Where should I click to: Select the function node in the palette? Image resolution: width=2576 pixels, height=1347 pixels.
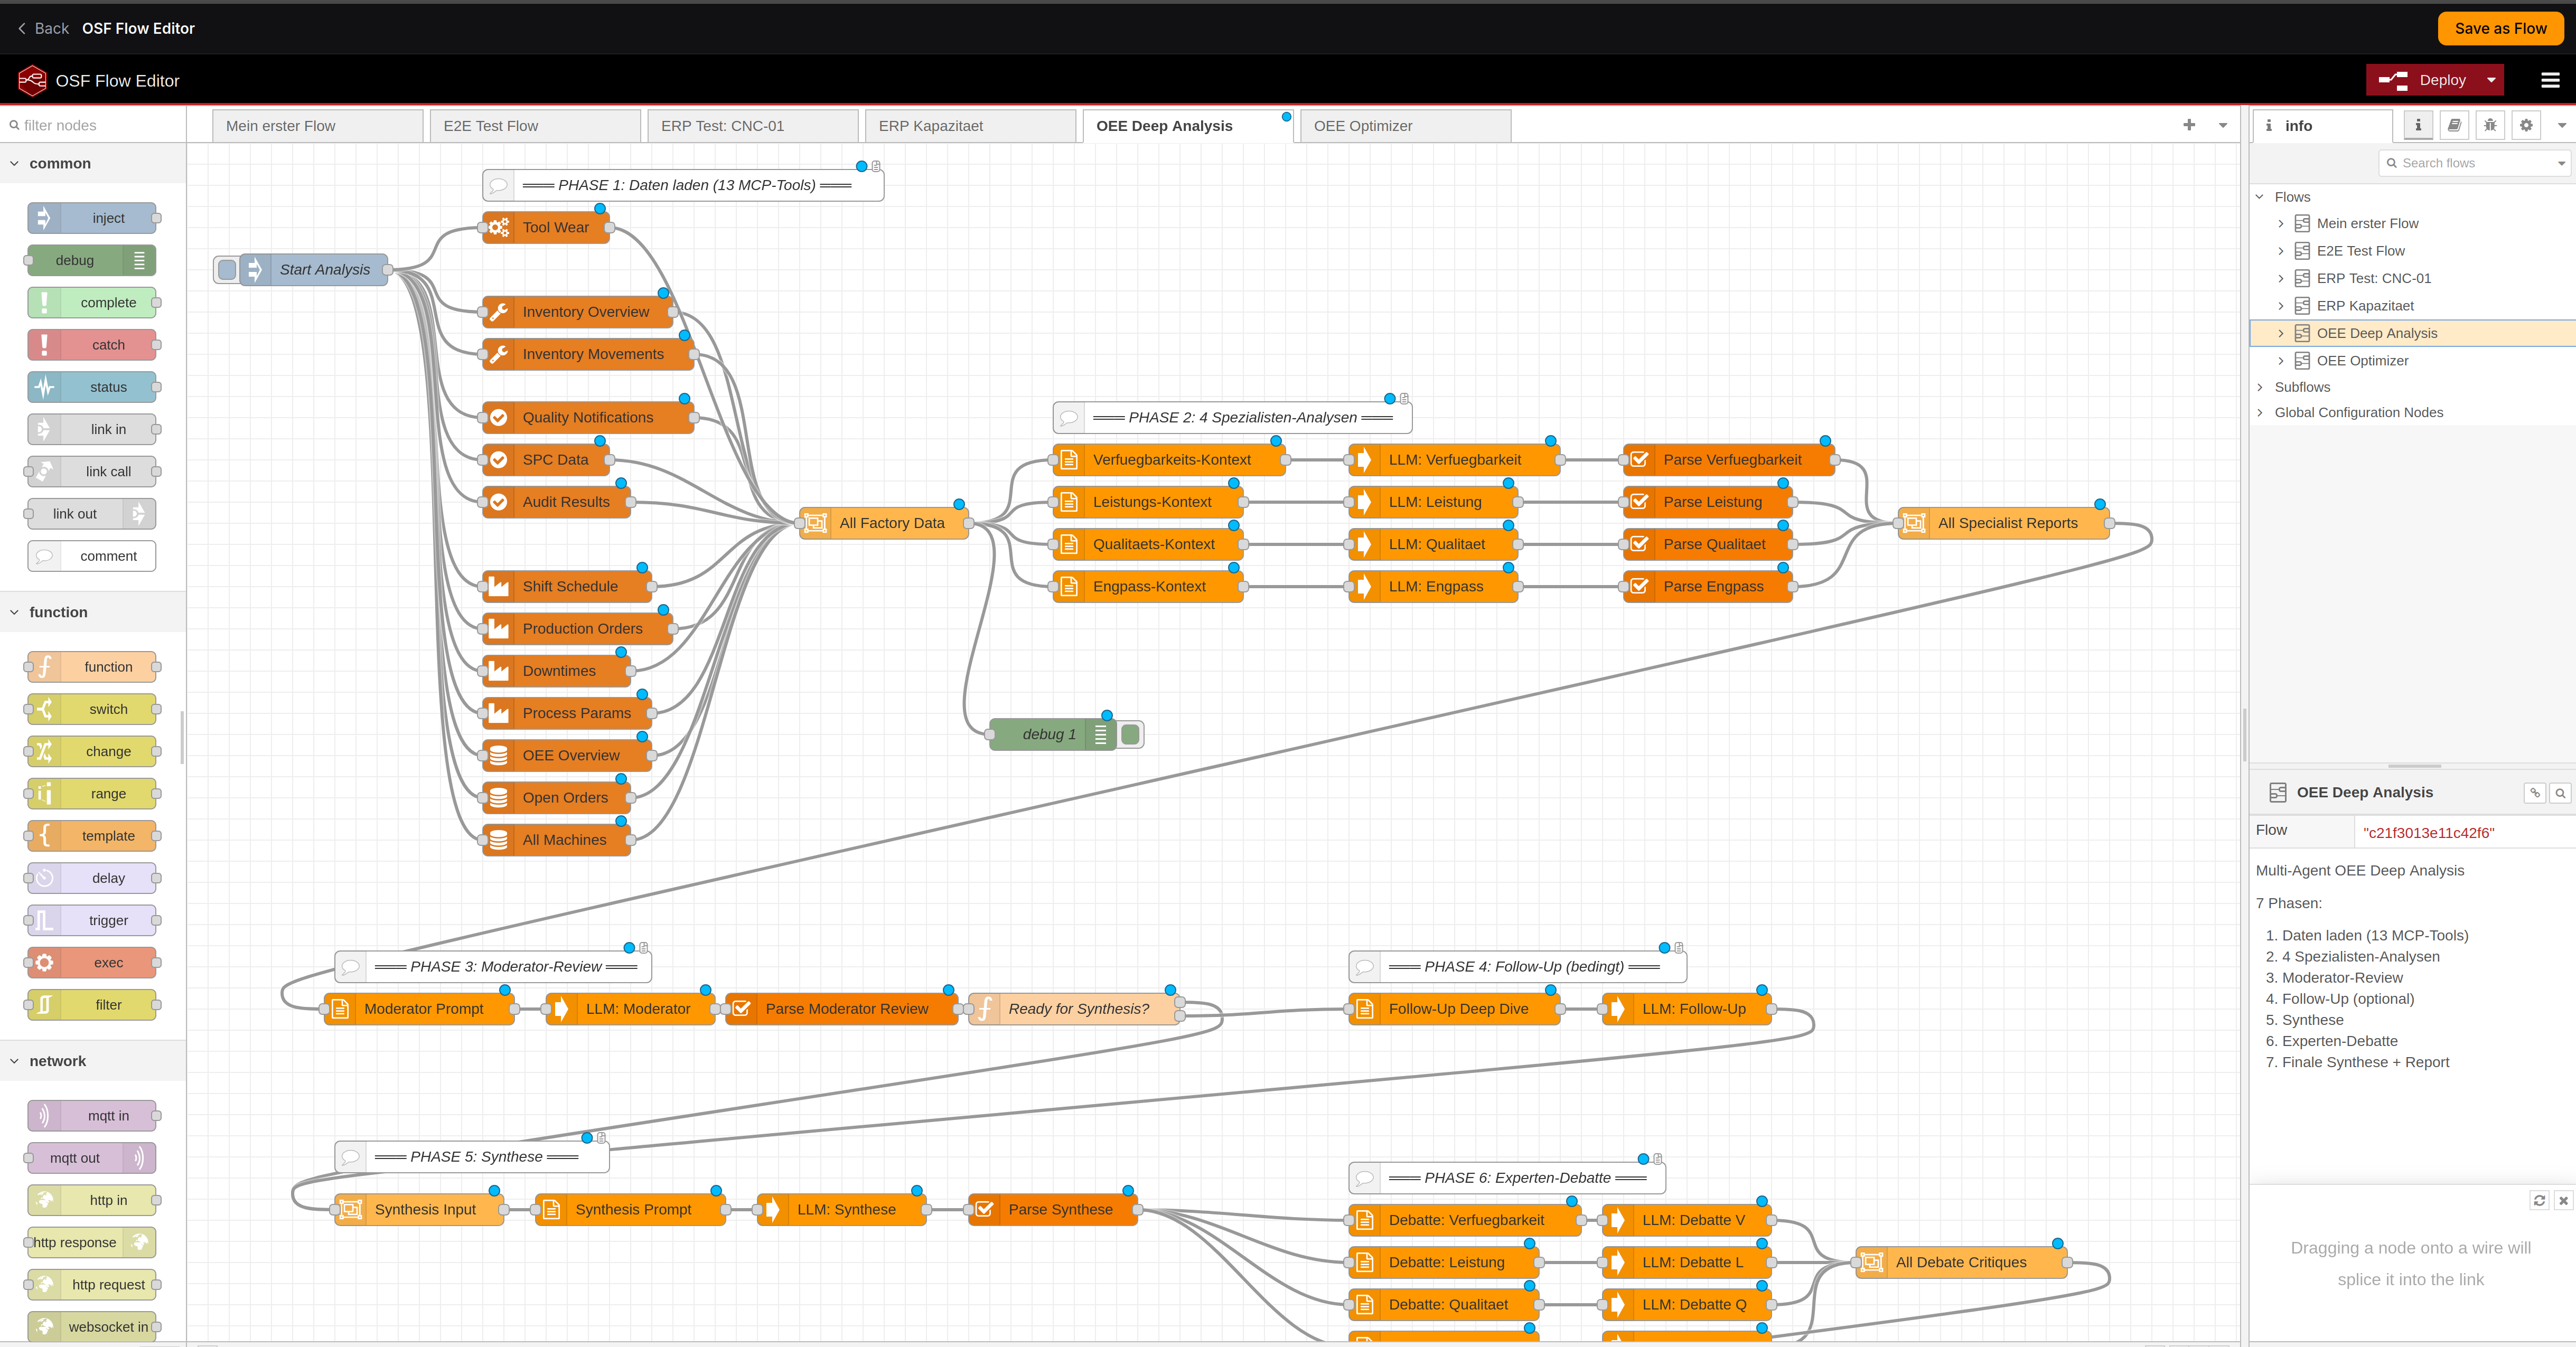coord(91,666)
